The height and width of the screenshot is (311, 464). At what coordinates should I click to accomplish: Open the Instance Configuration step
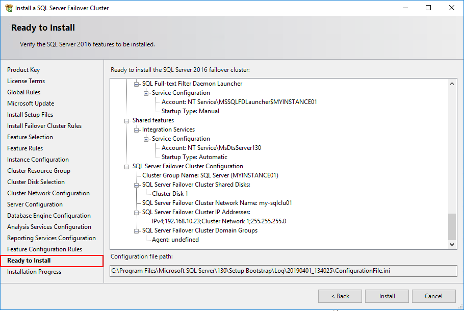tap(38, 160)
